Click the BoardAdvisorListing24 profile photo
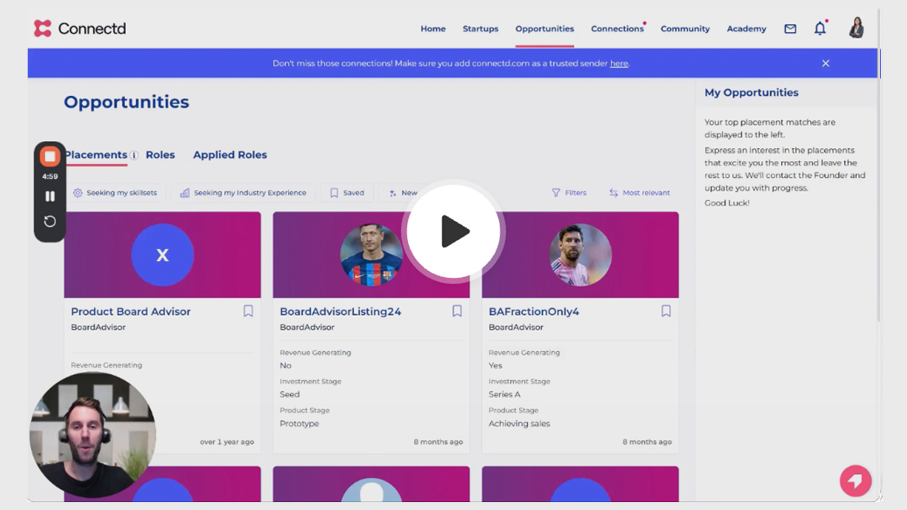The height and width of the screenshot is (510, 907). [x=371, y=255]
